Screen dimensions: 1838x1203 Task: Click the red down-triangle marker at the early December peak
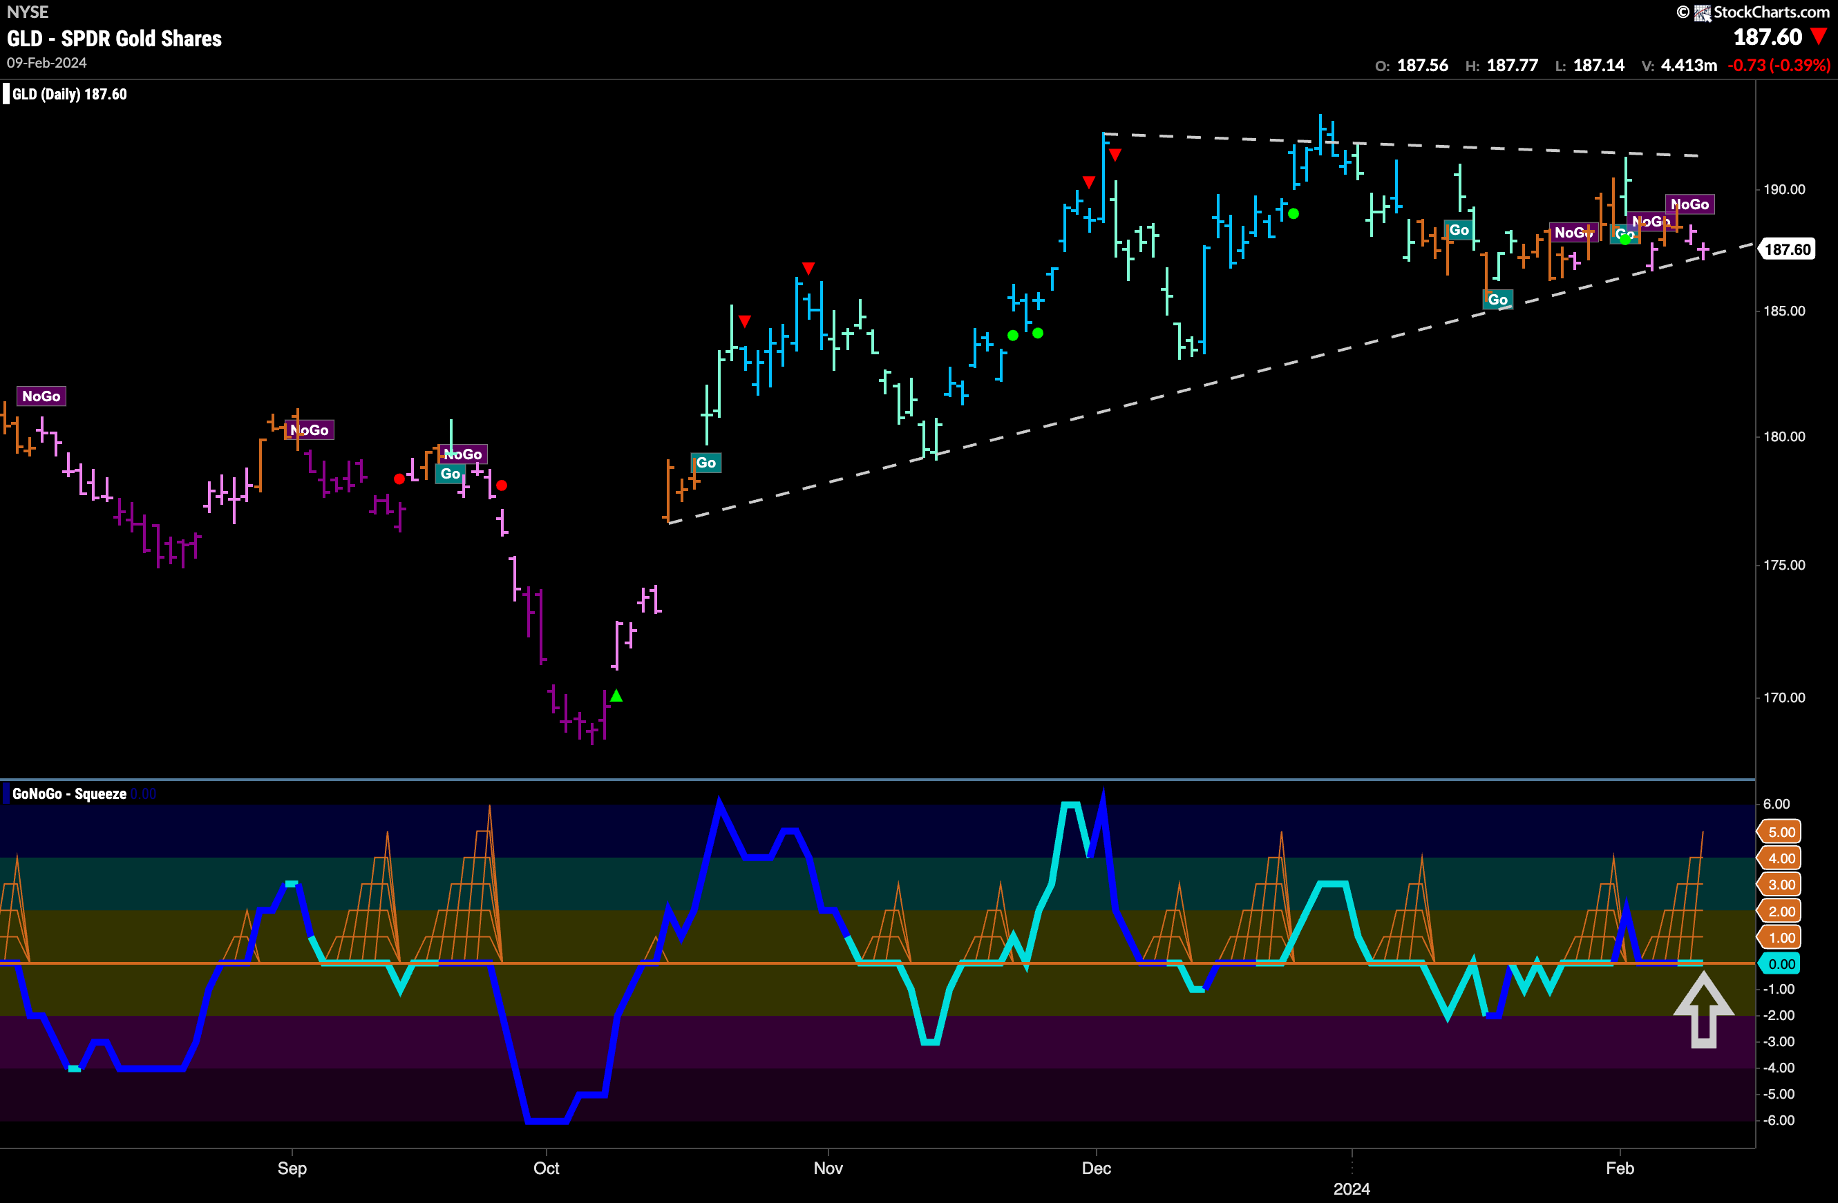[1115, 155]
